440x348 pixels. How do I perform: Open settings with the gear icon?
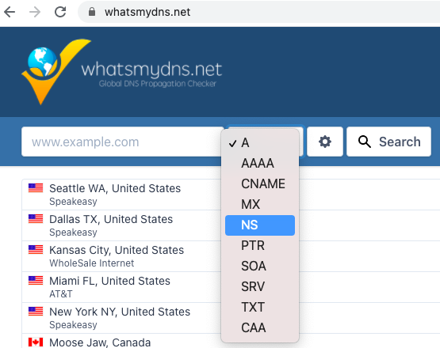325,142
